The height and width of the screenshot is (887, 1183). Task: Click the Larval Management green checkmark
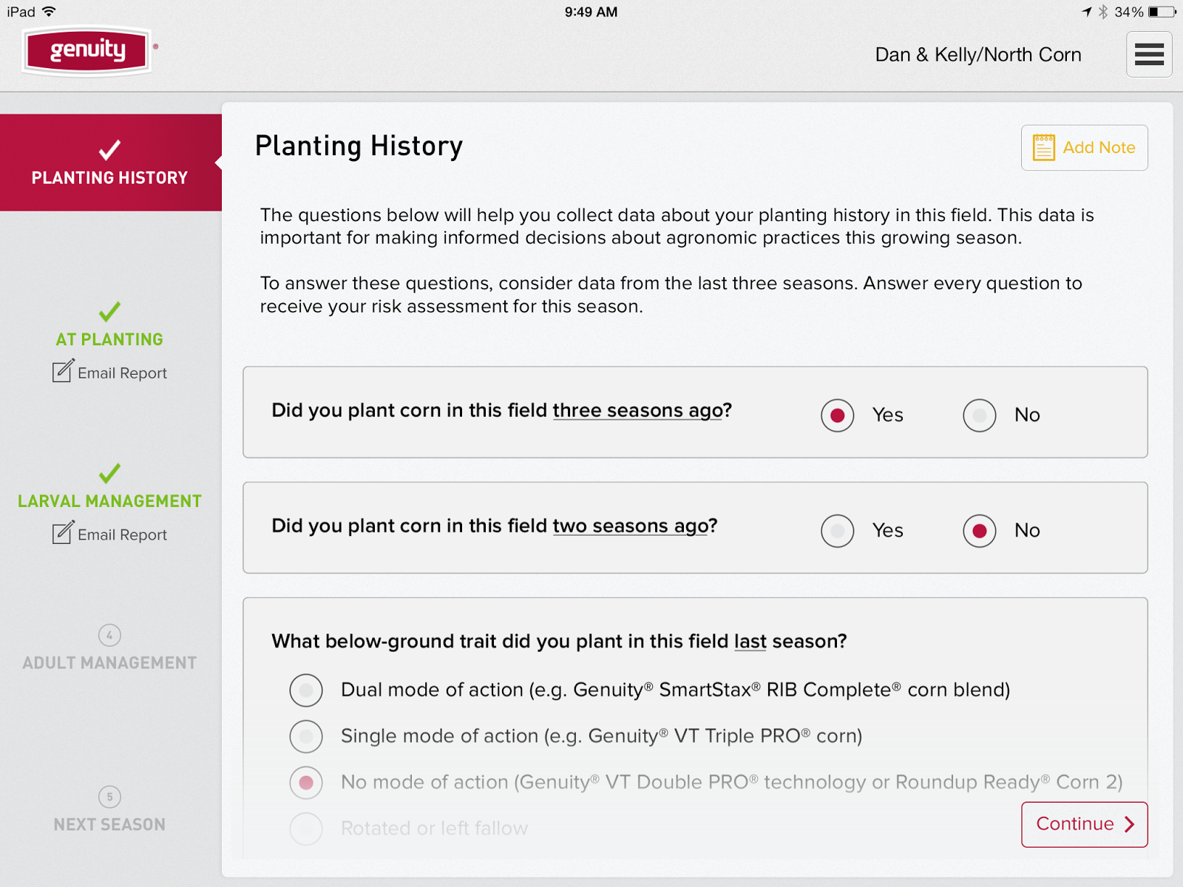[109, 473]
